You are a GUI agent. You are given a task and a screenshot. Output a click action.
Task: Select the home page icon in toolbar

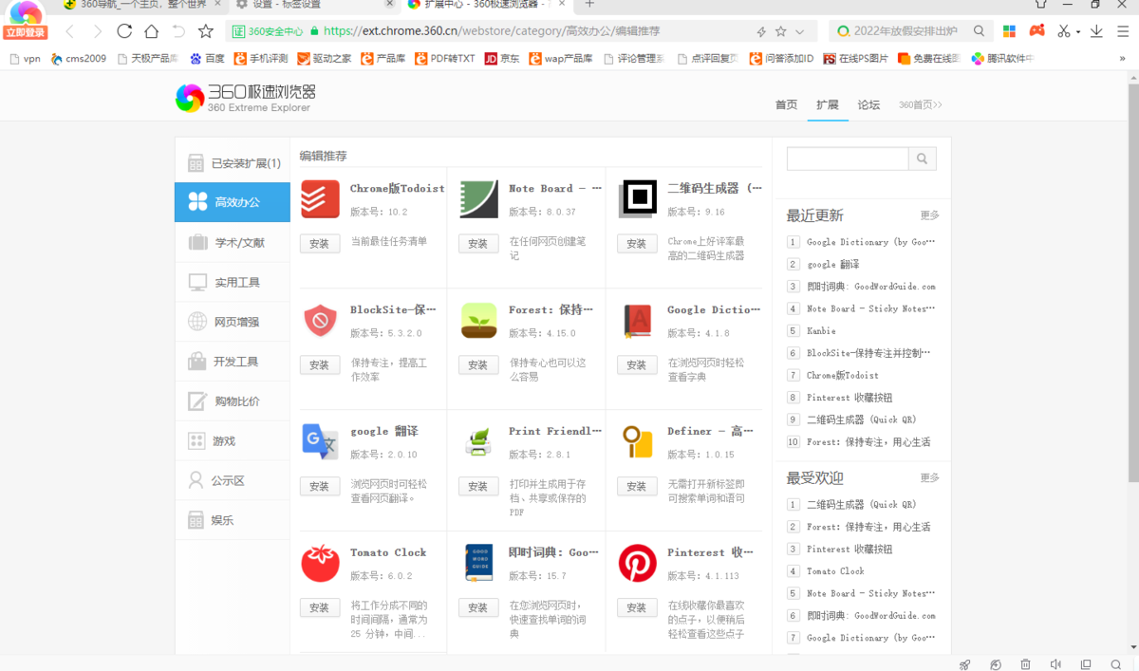(x=152, y=30)
